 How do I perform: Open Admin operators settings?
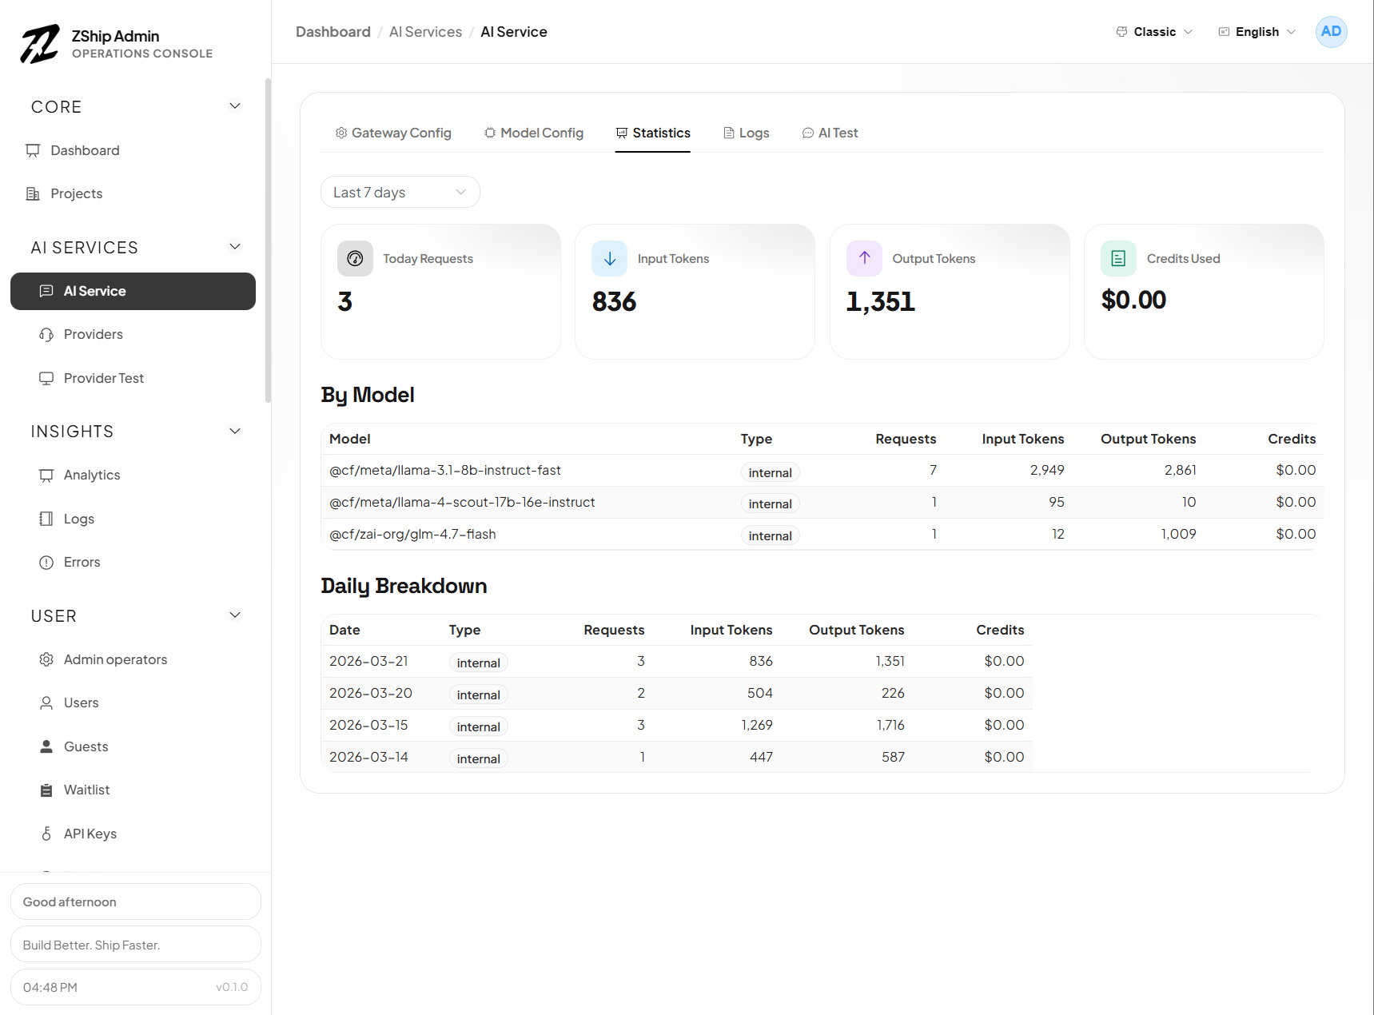[115, 659]
